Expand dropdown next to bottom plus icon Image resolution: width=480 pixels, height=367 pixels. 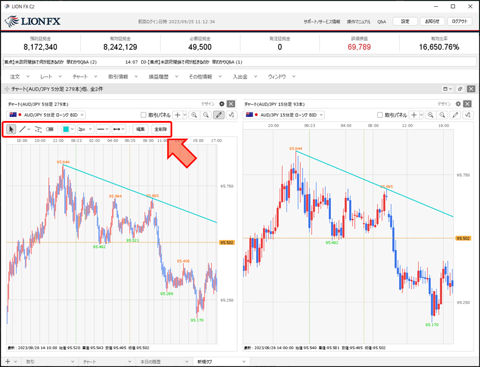[x=16, y=361]
